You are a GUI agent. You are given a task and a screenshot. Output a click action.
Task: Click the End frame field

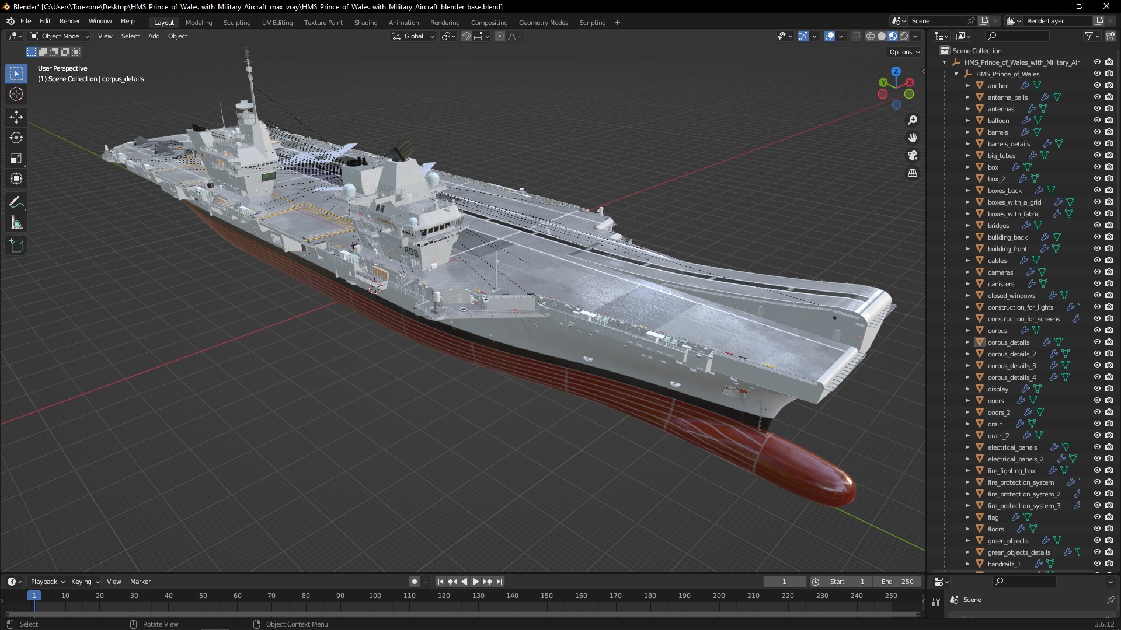point(897,582)
